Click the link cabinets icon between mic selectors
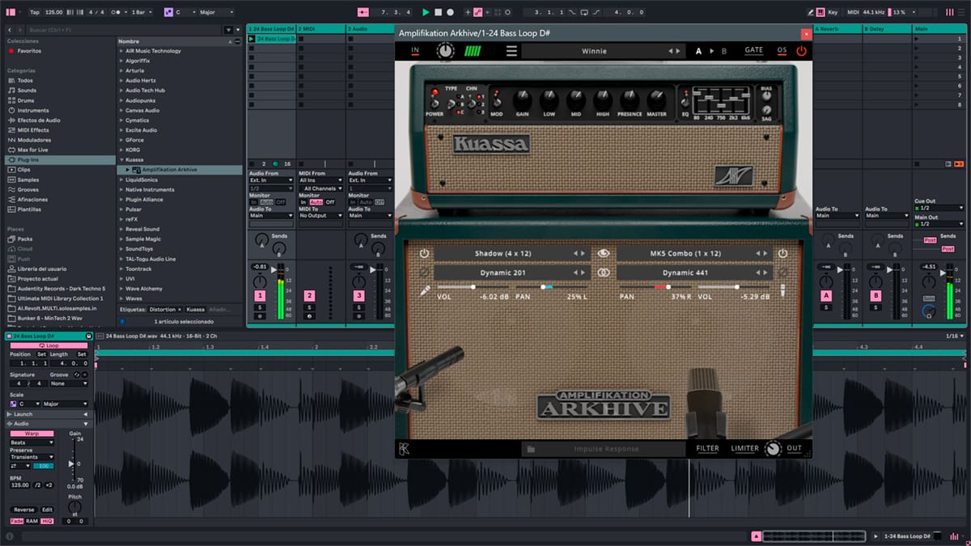971x546 pixels. click(603, 273)
